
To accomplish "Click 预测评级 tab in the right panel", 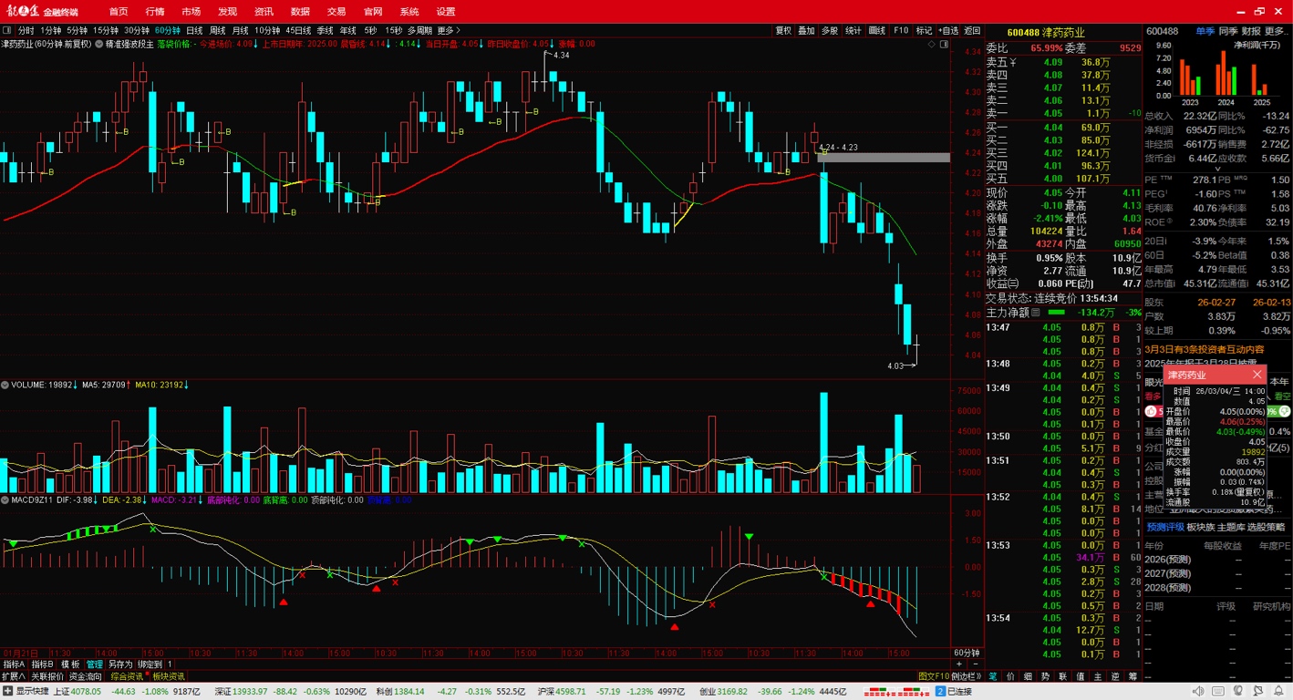I will tap(1165, 527).
